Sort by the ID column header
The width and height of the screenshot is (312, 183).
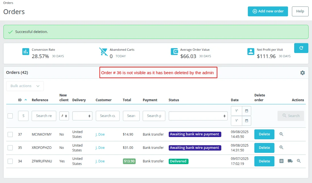point(20,100)
